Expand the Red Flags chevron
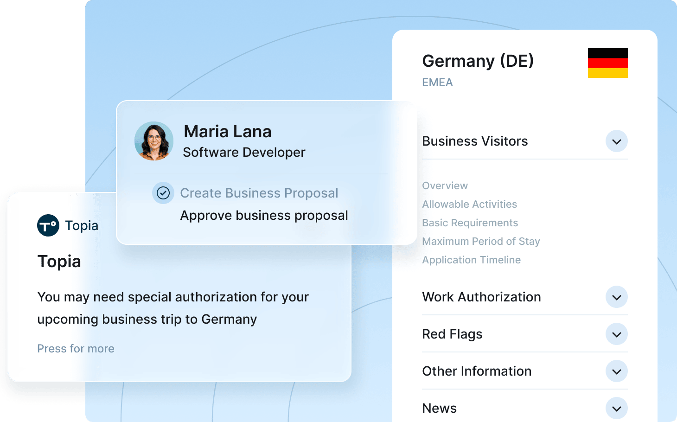This screenshot has width=677, height=422. (616, 334)
